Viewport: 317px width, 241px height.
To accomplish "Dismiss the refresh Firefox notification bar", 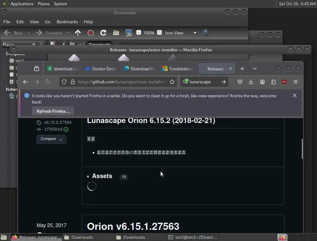I will (x=295, y=95).
